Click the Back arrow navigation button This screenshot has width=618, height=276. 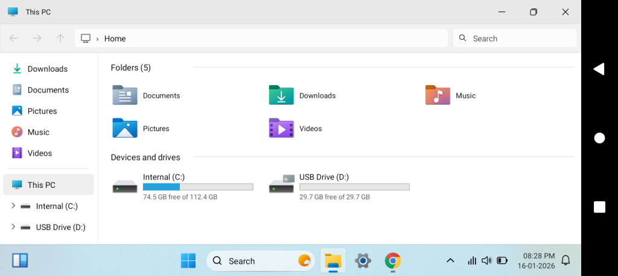pos(14,38)
